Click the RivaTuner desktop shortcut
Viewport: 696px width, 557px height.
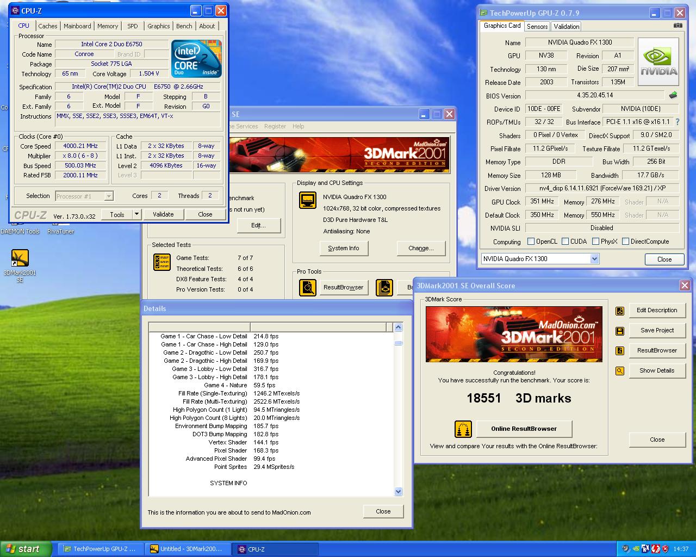pos(60,231)
